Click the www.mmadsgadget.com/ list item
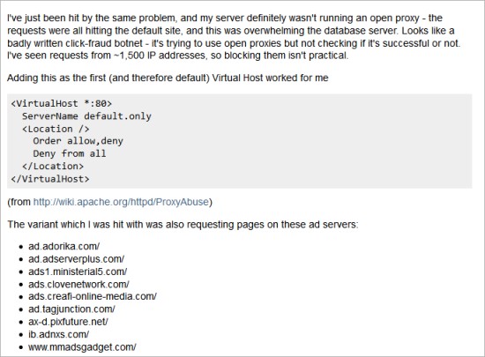 coord(82,347)
